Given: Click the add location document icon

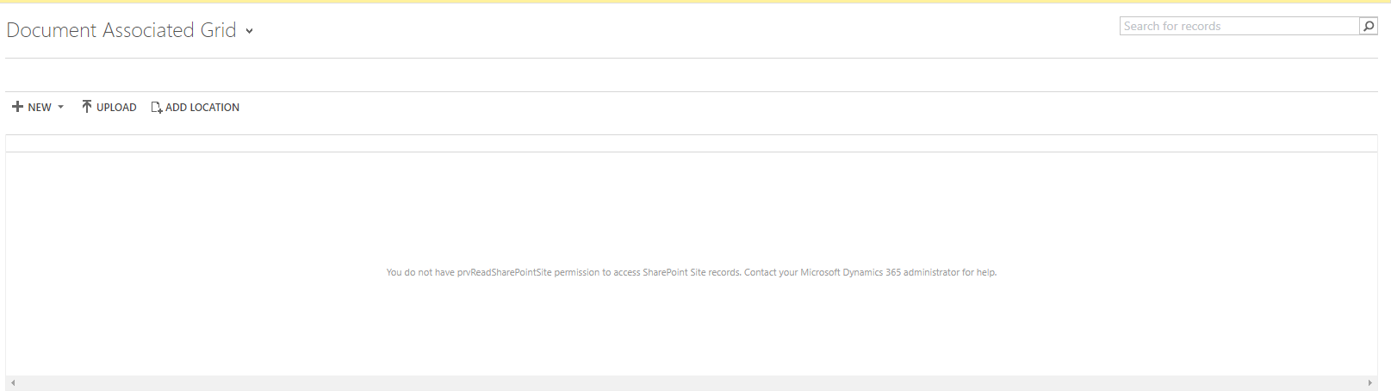Looking at the screenshot, I should [157, 108].
